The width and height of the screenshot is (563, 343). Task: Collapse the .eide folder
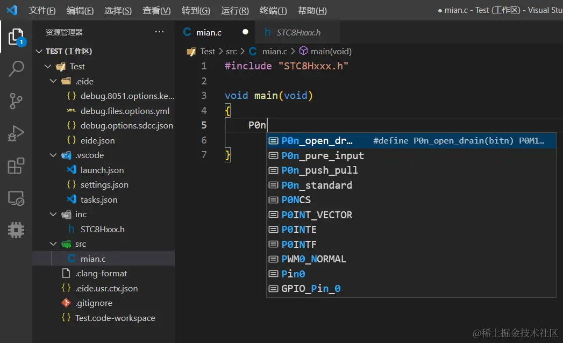(x=53, y=81)
